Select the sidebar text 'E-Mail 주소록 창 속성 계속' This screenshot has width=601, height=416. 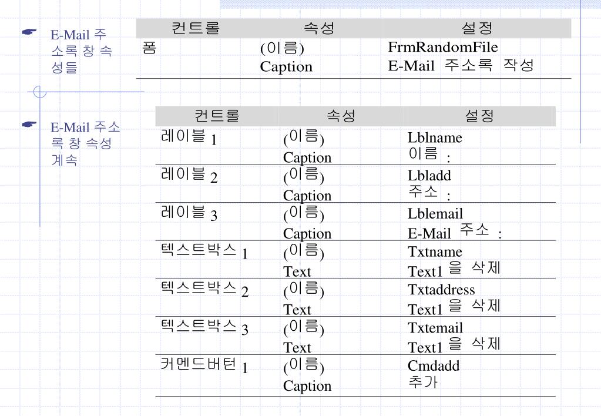(85, 143)
